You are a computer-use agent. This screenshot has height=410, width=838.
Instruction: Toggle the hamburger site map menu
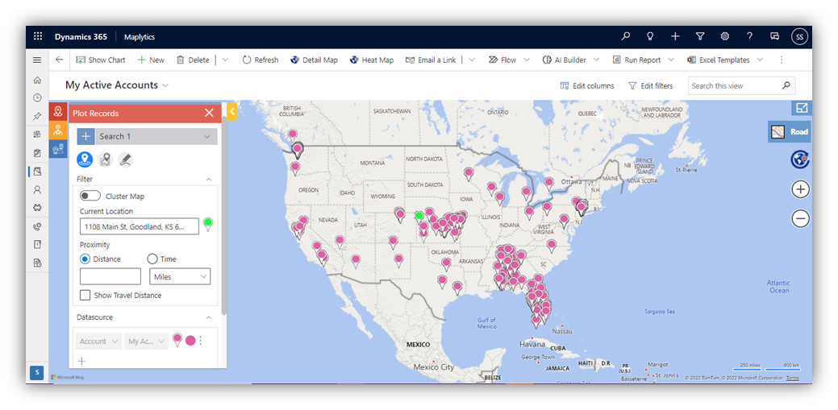click(x=37, y=60)
